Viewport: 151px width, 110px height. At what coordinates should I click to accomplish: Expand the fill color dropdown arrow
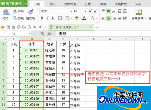(x=80, y=18)
